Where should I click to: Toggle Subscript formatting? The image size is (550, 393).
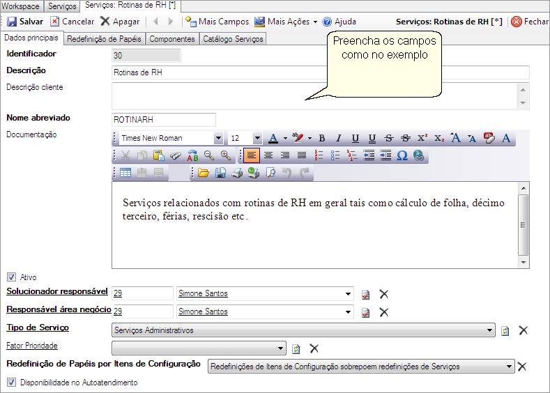coord(439,138)
